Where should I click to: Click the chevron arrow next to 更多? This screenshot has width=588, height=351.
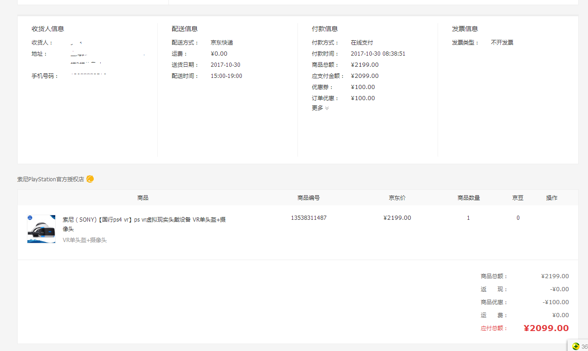pos(327,108)
